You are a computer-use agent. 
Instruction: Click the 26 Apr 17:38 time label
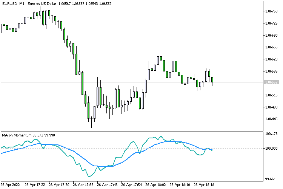pyautogui.click(x=83, y=185)
